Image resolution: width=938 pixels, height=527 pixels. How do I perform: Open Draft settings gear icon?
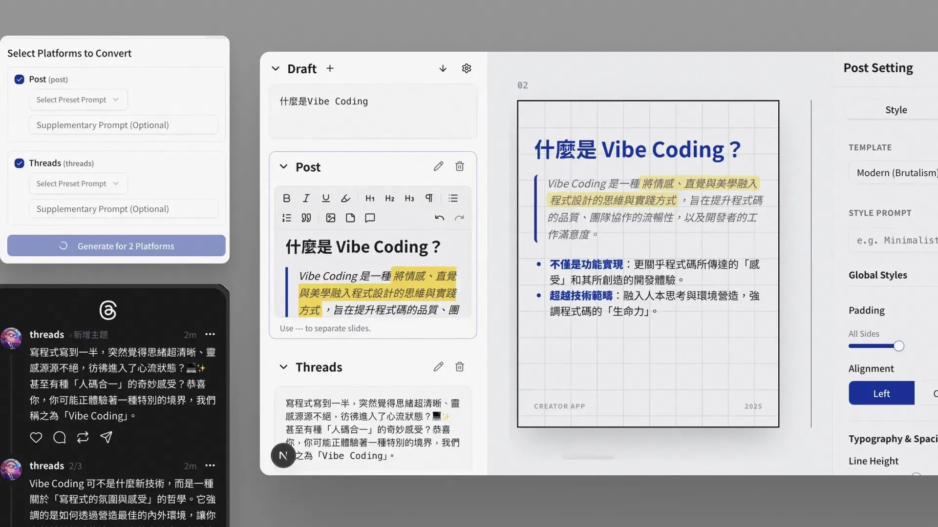pyautogui.click(x=467, y=68)
